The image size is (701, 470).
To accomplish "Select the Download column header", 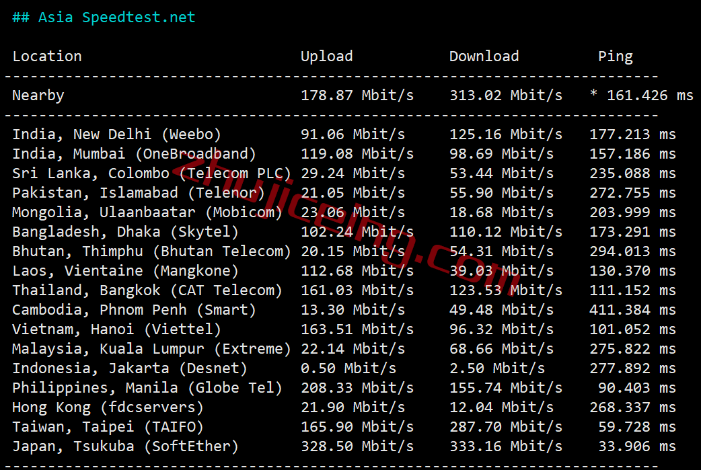I will pos(484,56).
